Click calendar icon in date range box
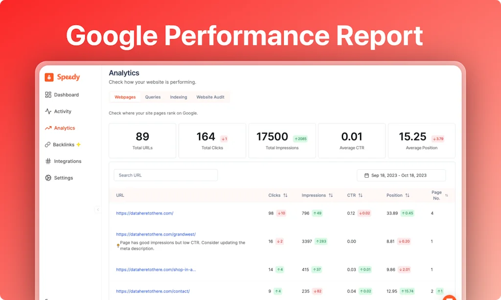This screenshot has width=501, height=300. tap(366, 175)
